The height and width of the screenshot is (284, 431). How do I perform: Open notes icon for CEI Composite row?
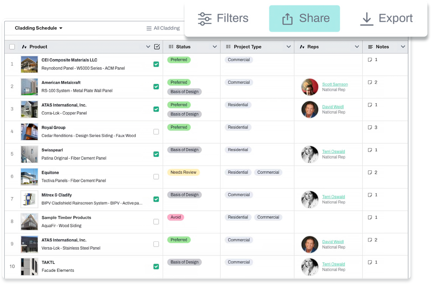370,60
